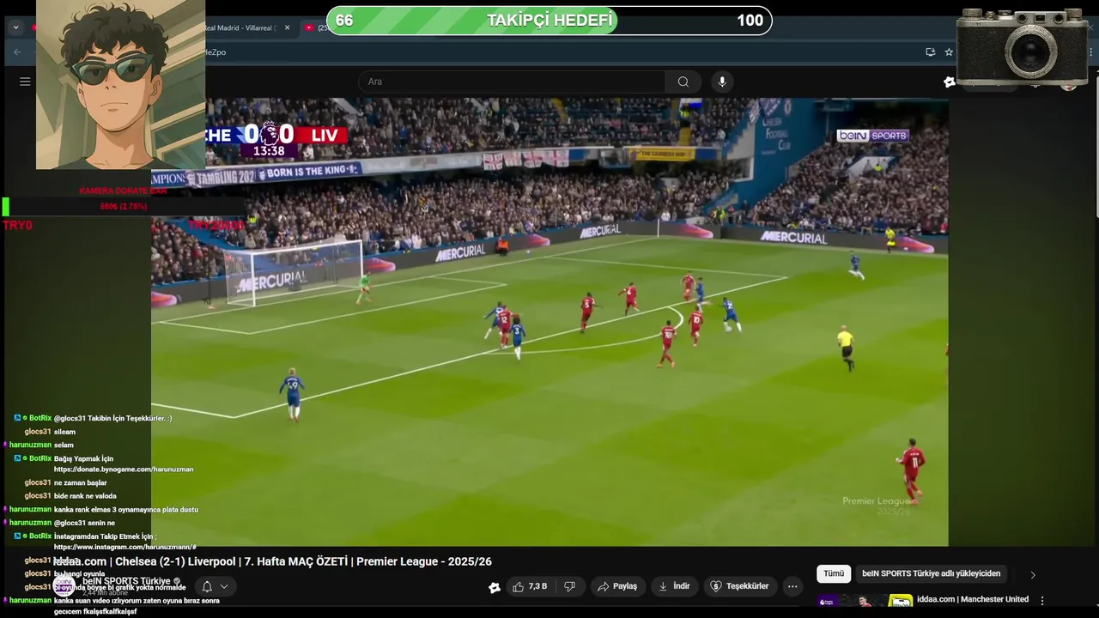
Task: Open options for Manchester United suggested video
Action: 1042,601
